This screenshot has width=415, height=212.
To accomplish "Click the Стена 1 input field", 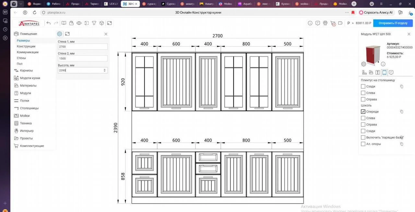I will 83,47.
